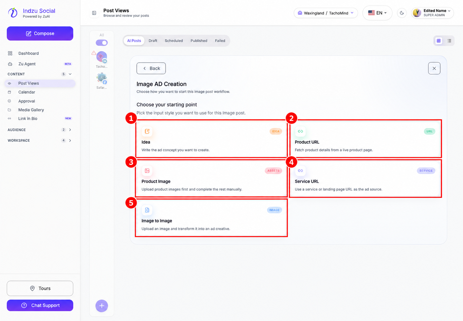Viewport: 463px width, 321px height.
Task: Click the Service URL link icon
Action: coord(300,170)
